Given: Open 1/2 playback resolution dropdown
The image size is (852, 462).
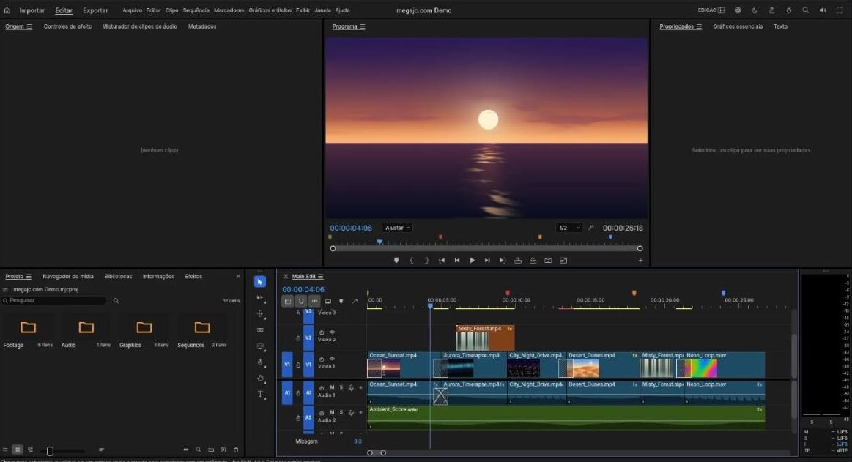Looking at the screenshot, I should 569,228.
